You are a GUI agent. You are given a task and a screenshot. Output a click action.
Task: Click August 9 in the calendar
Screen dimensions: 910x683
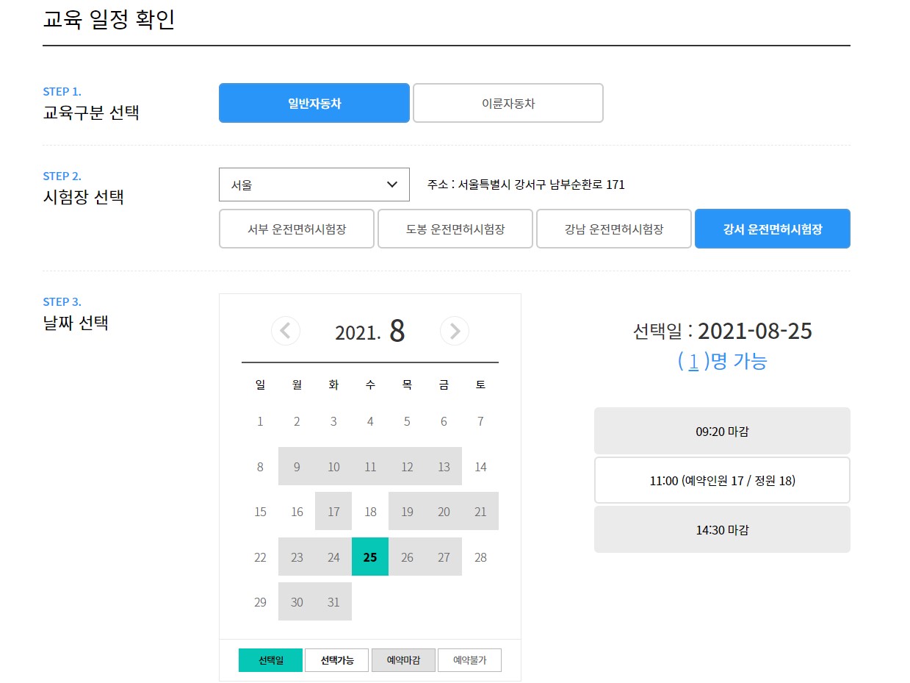[x=297, y=467]
